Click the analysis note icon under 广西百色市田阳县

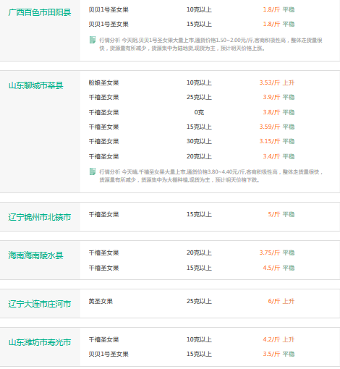[92, 40]
